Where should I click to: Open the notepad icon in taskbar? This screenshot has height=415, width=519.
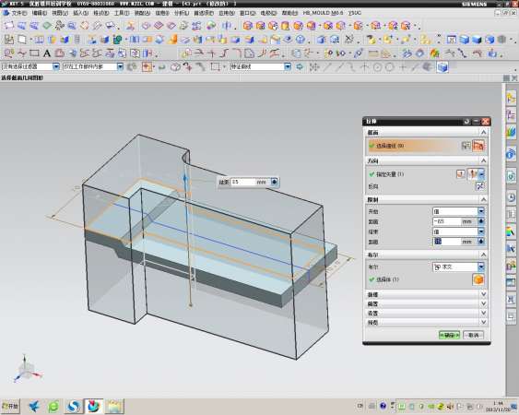[x=114, y=407]
